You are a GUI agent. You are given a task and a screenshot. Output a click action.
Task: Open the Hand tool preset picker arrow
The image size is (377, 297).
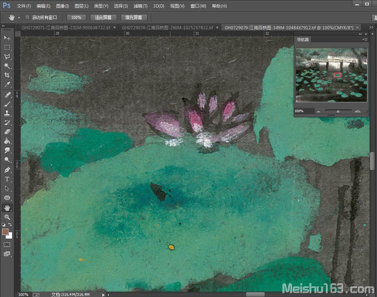pos(19,17)
